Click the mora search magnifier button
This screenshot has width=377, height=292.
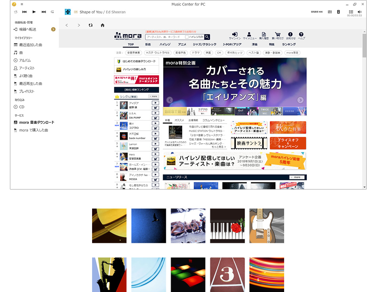coord(208,37)
